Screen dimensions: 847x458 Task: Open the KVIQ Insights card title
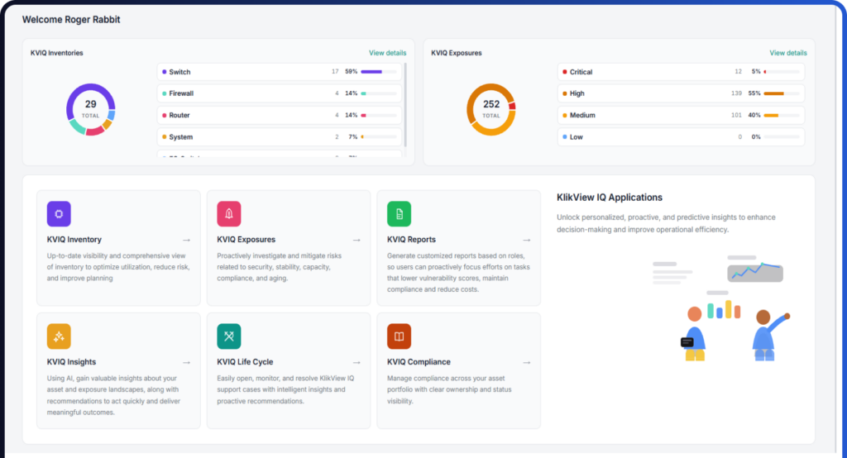click(71, 362)
